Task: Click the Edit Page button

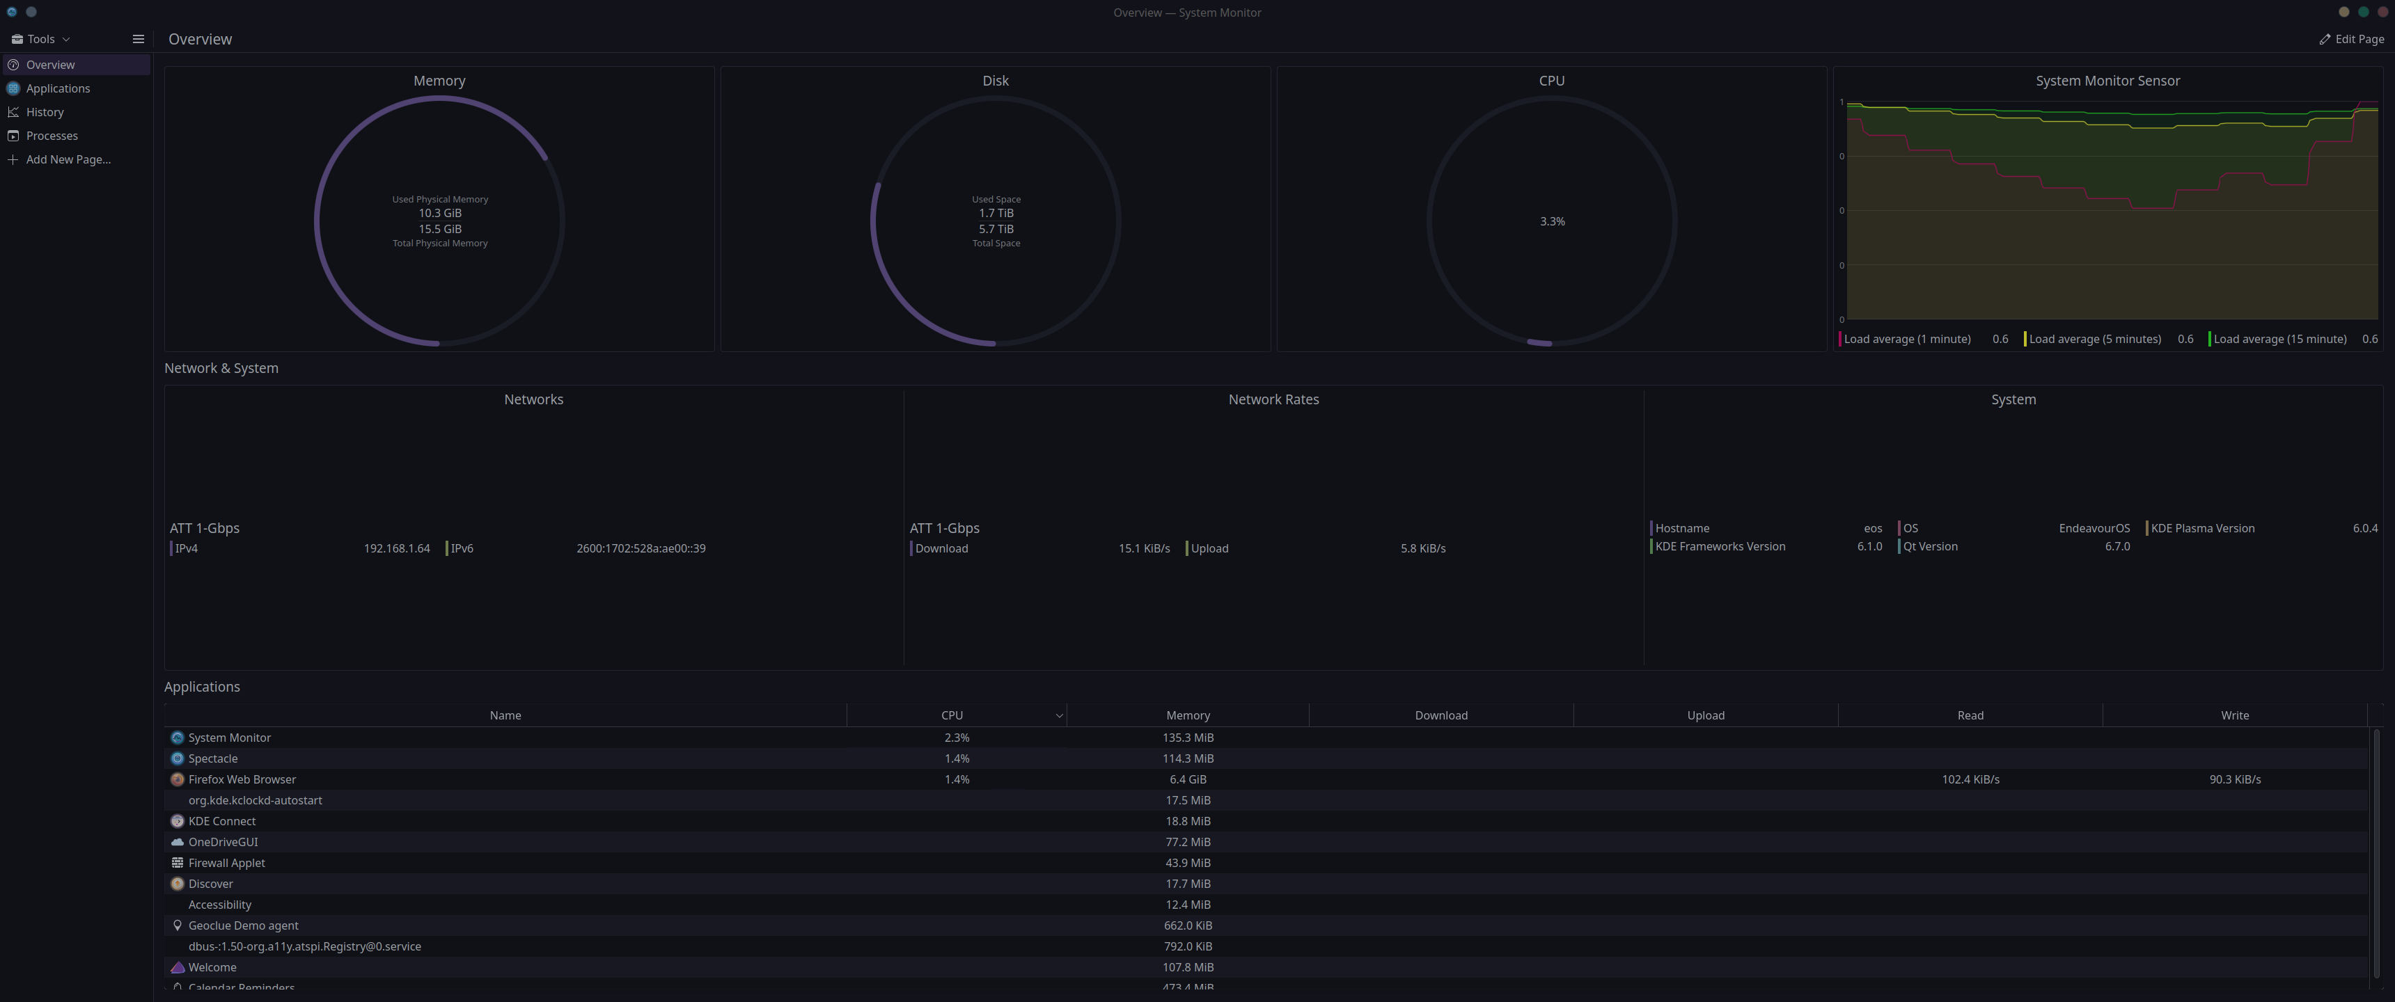Action: pyautogui.click(x=2351, y=39)
